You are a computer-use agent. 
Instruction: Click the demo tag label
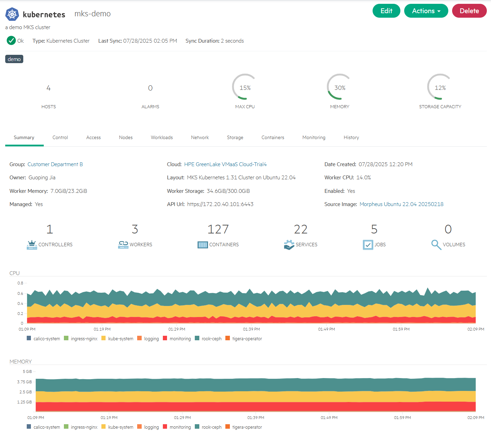[x=14, y=59]
